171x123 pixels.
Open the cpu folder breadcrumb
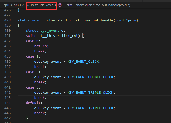(x=6, y=5)
